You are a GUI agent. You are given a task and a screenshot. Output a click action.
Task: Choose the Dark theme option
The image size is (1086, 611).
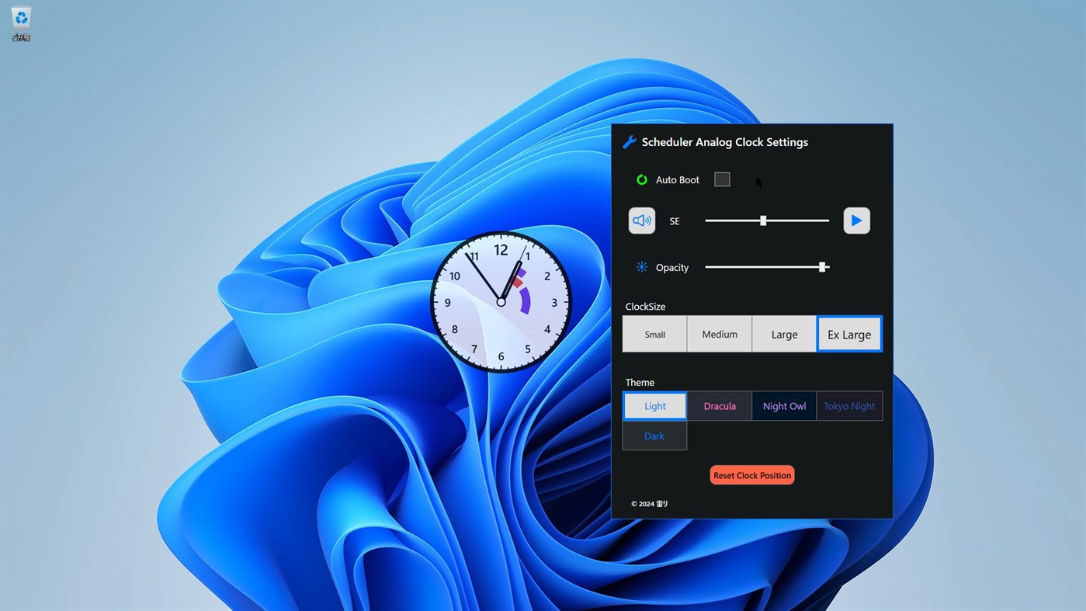[x=654, y=436]
